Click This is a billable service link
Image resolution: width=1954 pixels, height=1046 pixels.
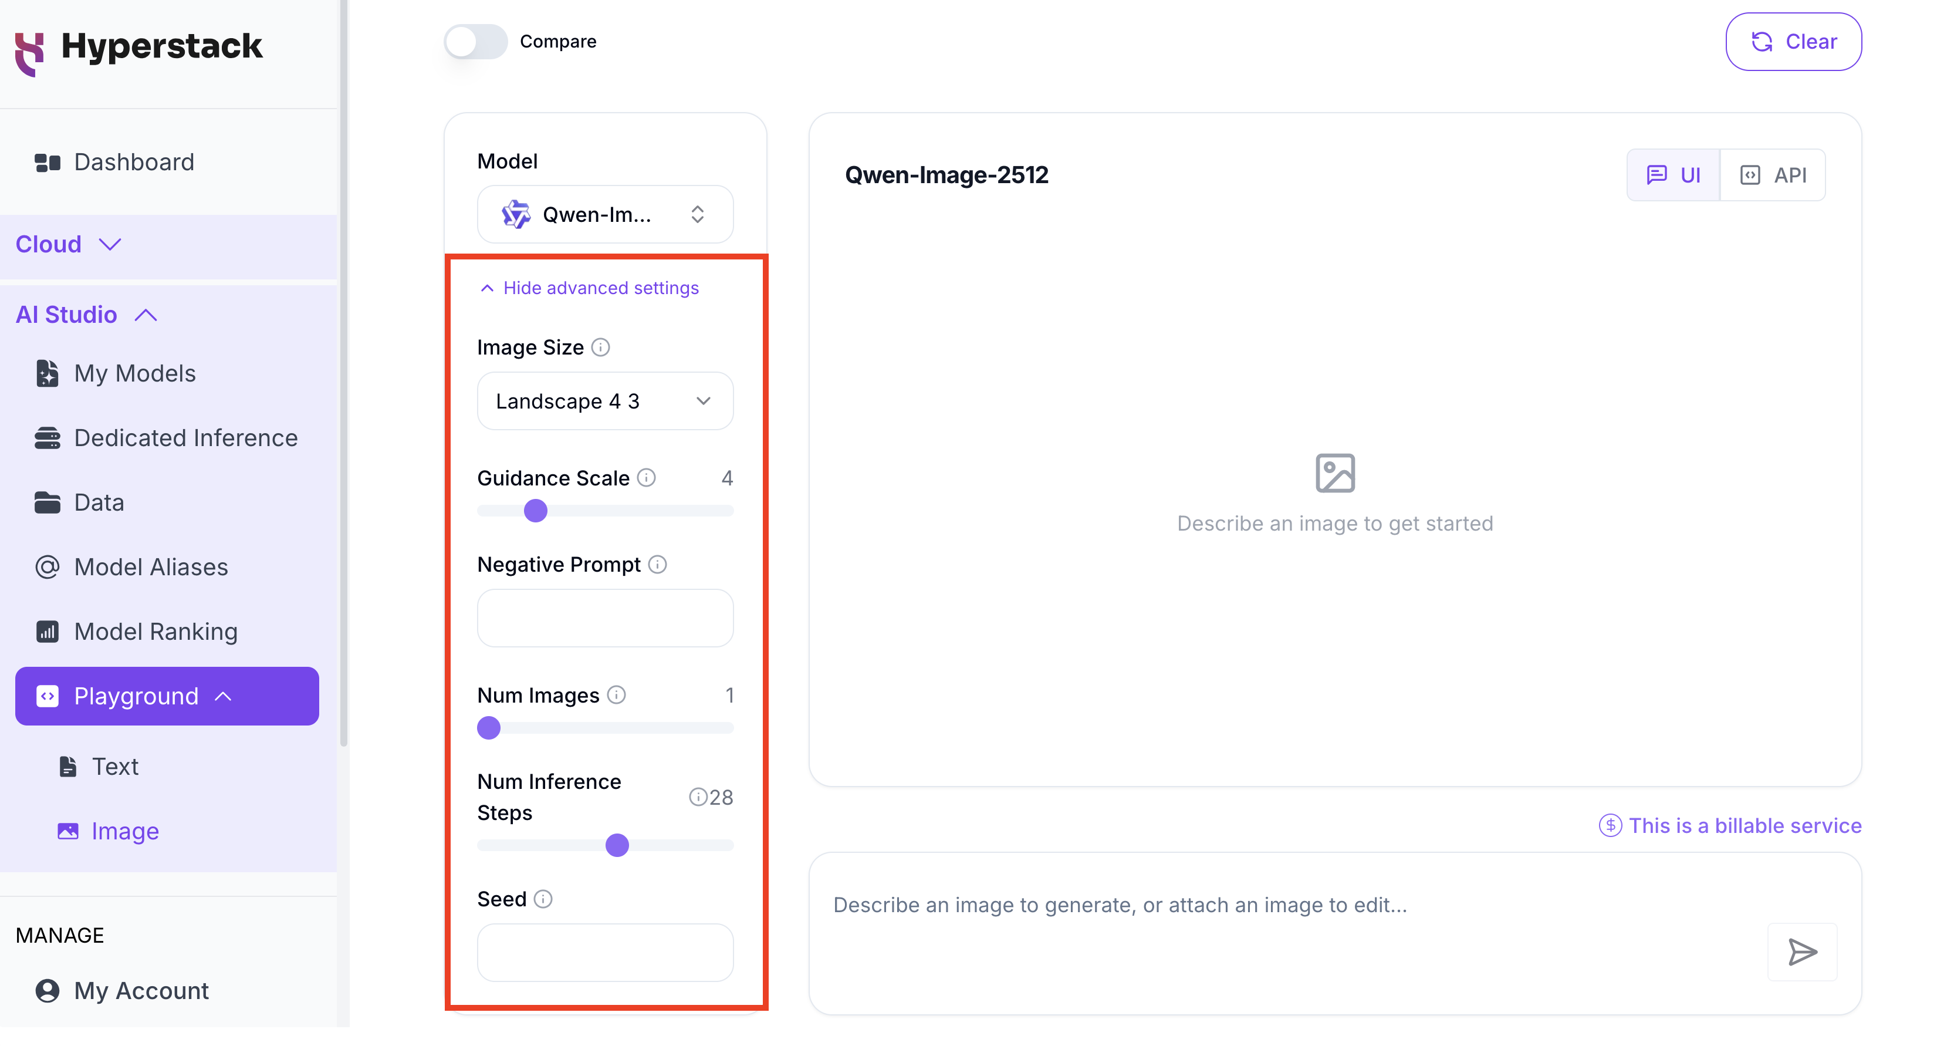(x=1745, y=825)
